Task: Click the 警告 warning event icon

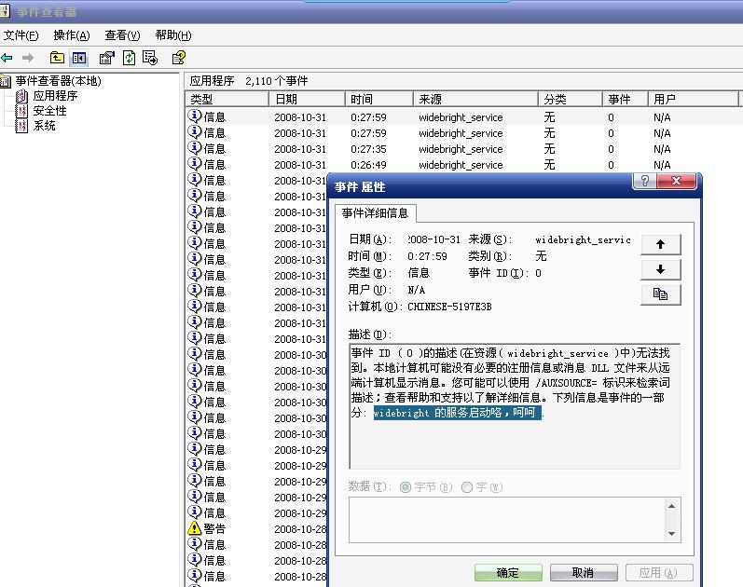Action: 194,528
